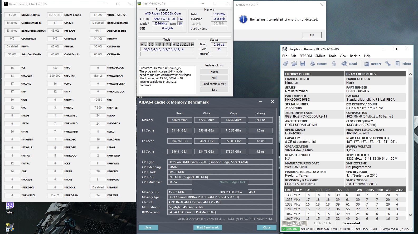
Task: Click the Close button in AIDA64 benchmark
Action: 266,227
